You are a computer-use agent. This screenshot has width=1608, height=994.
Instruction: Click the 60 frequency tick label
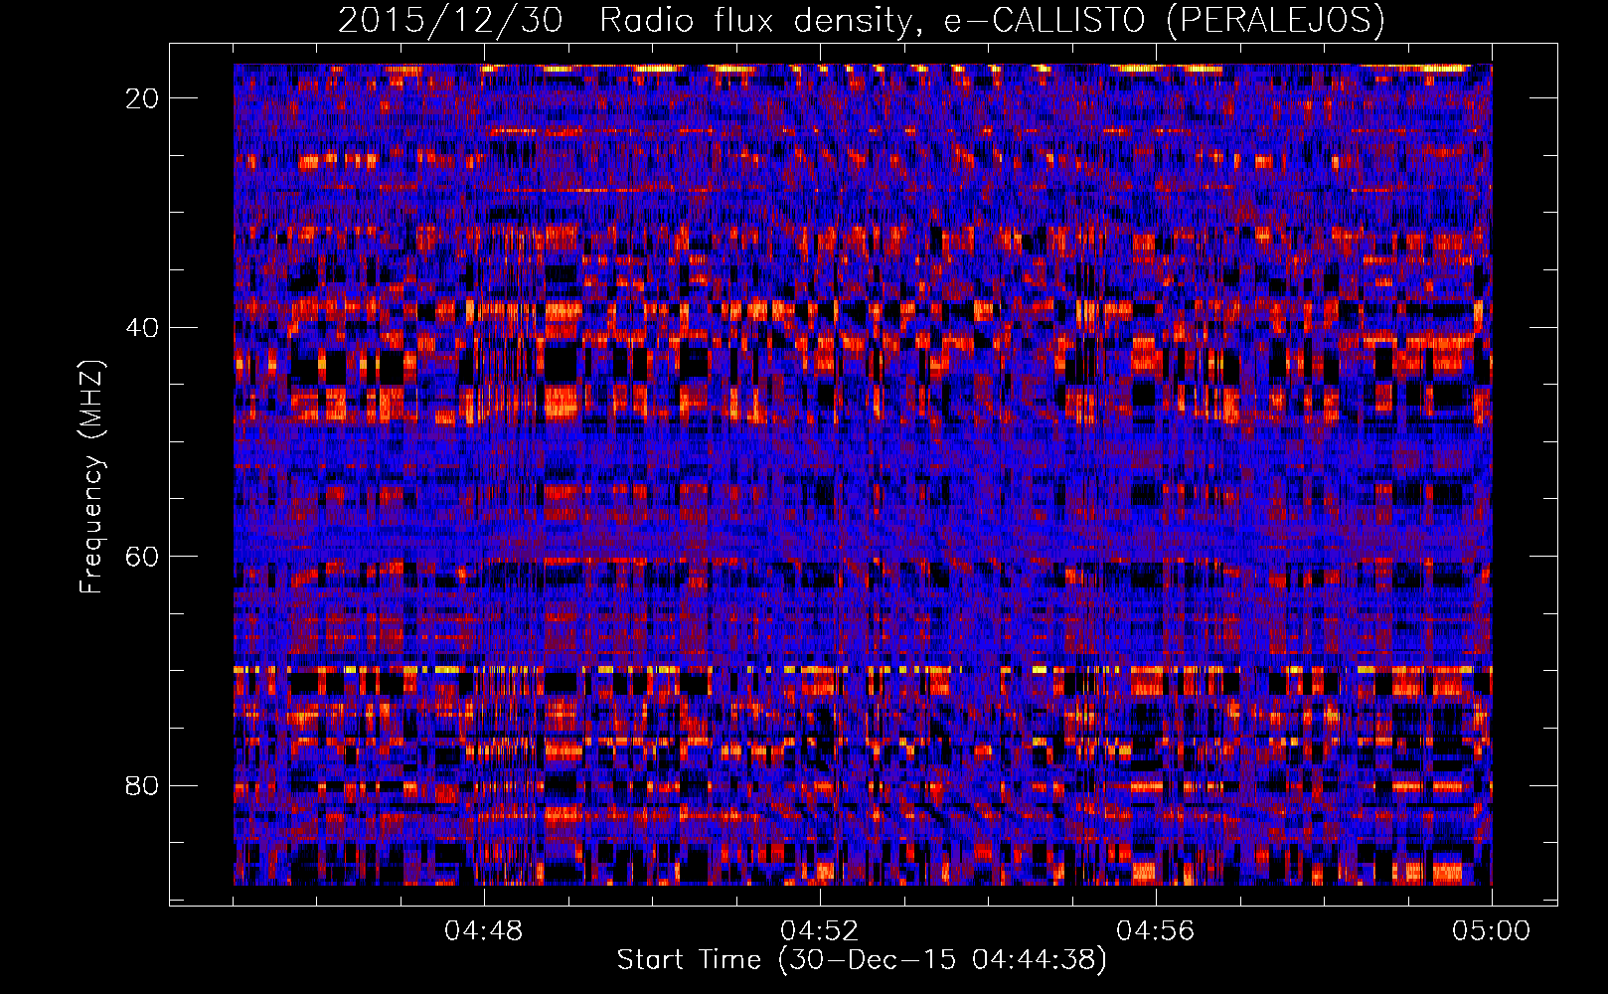pos(143,556)
